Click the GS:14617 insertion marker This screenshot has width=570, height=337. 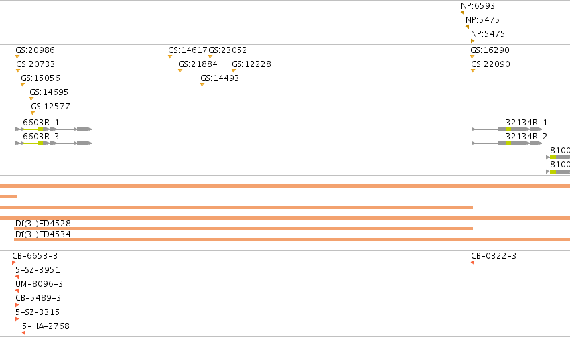[170, 57]
